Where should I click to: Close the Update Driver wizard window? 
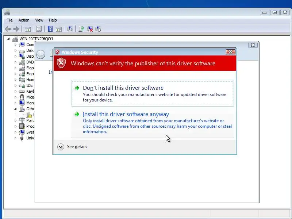253,45
